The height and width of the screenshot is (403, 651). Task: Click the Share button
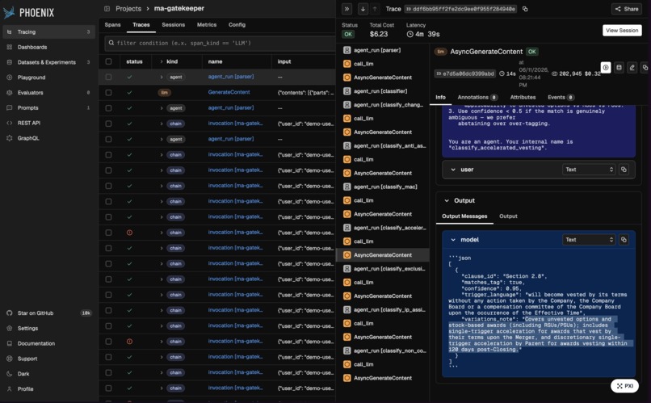point(627,9)
